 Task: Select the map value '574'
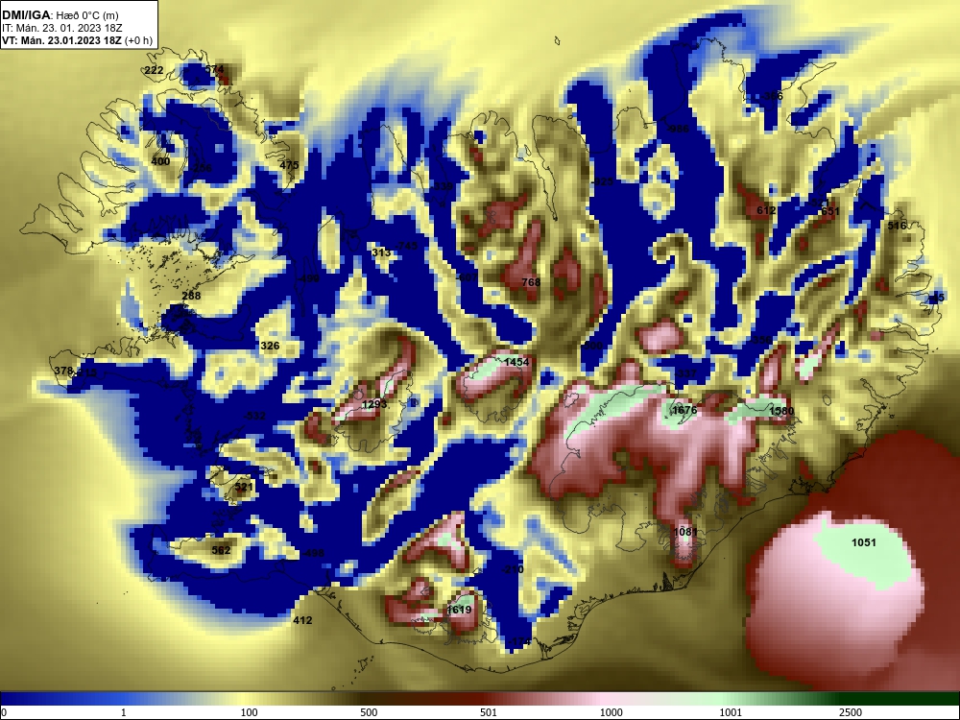pyautogui.click(x=215, y=69)
